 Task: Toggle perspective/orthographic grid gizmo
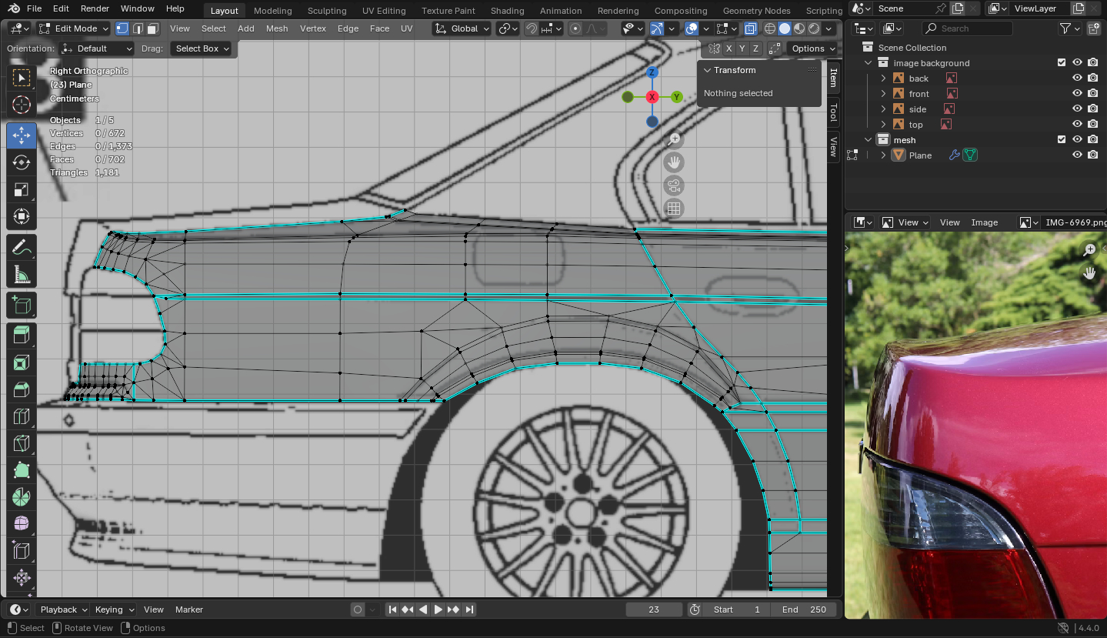(674, 209)
